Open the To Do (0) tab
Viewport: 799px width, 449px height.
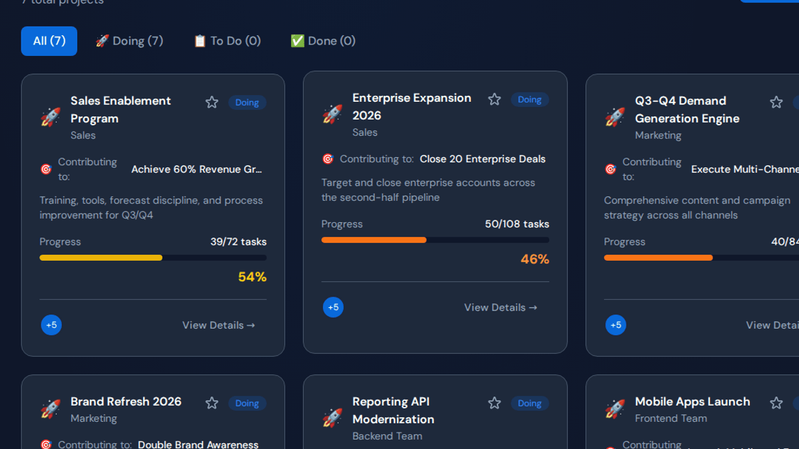pos(227,41)
